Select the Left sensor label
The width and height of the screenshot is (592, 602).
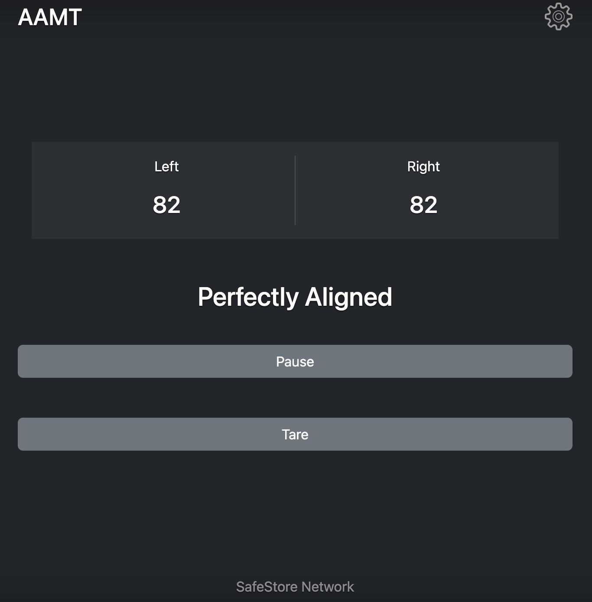tap(166, 167)
